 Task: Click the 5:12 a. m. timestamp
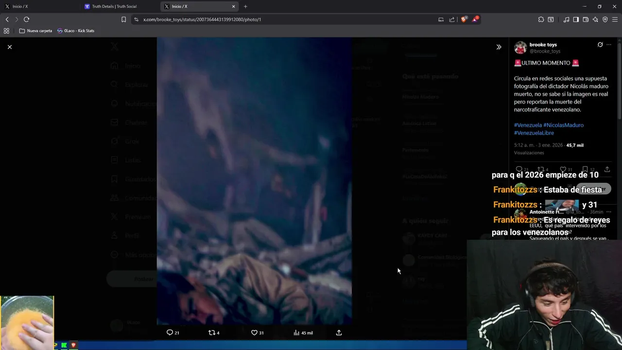pyautogui.click(x=538, y=145)
